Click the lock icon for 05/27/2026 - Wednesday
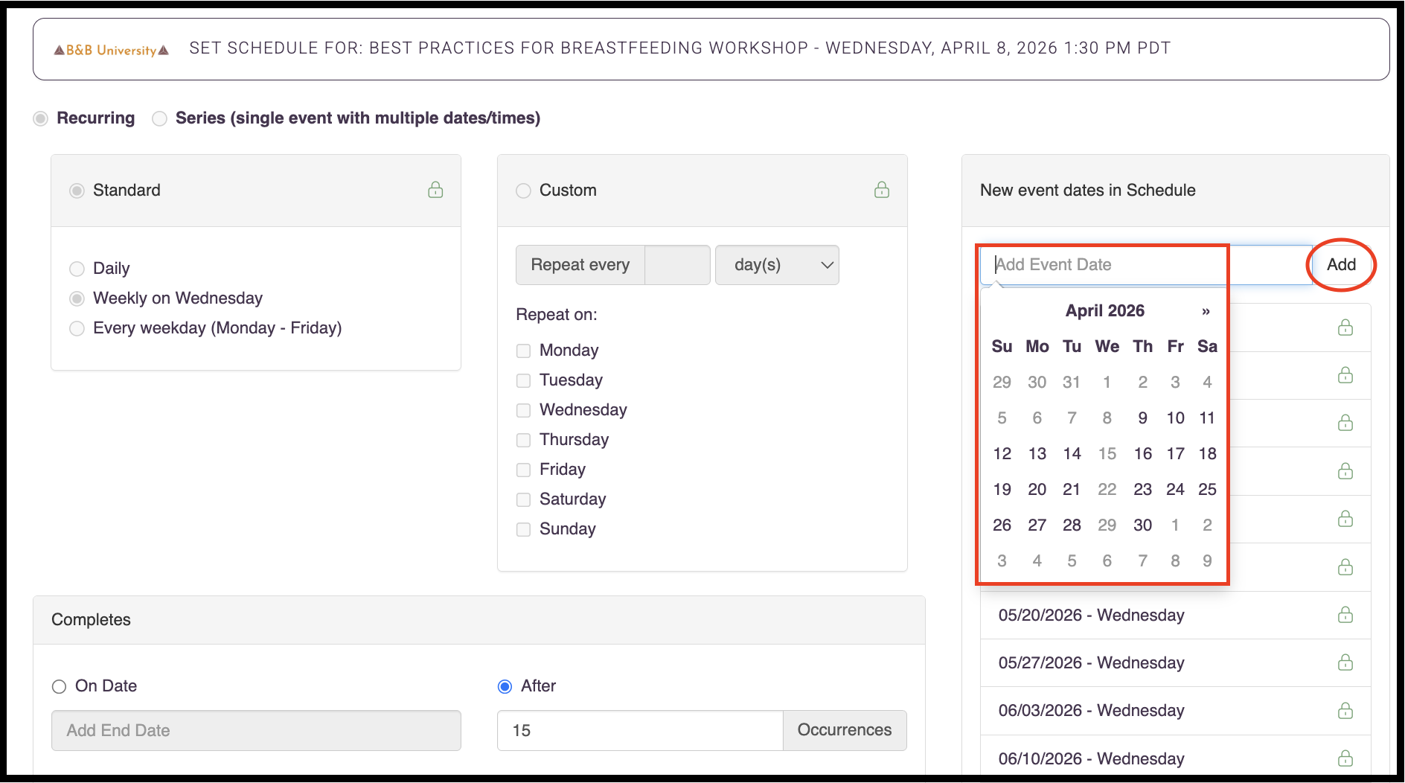Viewport: 1405px width, 783px height. pos(1345,662)
